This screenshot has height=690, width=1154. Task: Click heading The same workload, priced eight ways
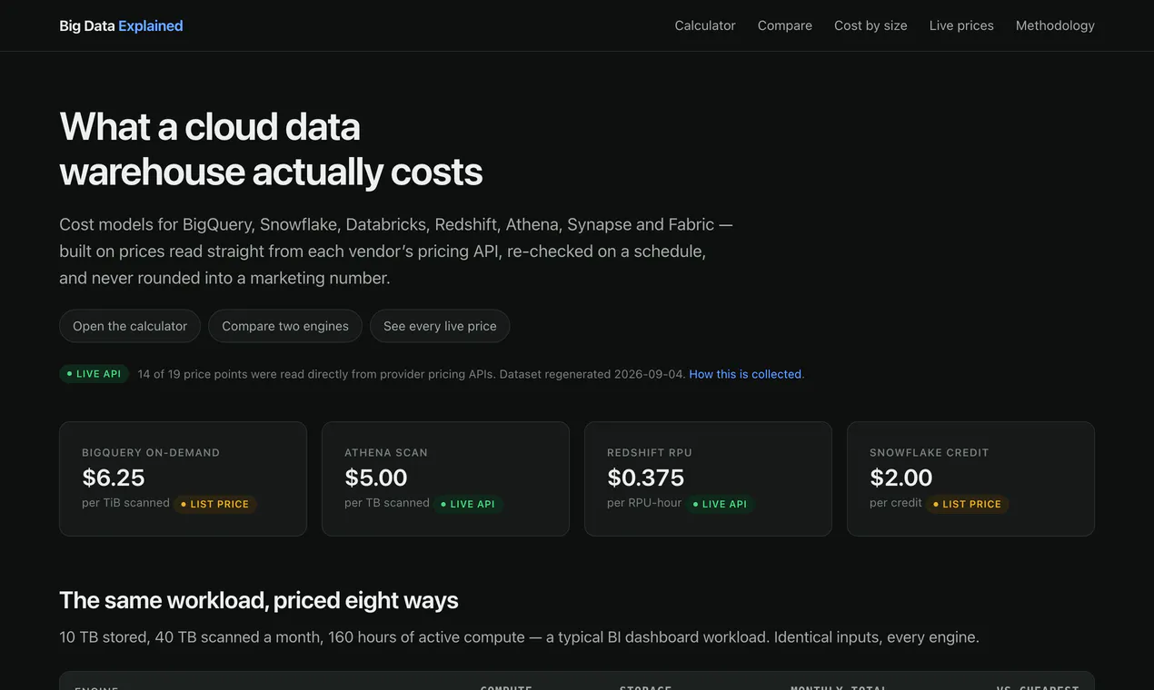click(259, 600)
